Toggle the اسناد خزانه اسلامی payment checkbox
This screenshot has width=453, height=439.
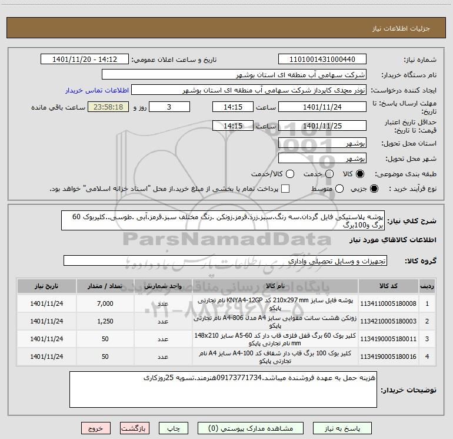(x=285, y=189)
